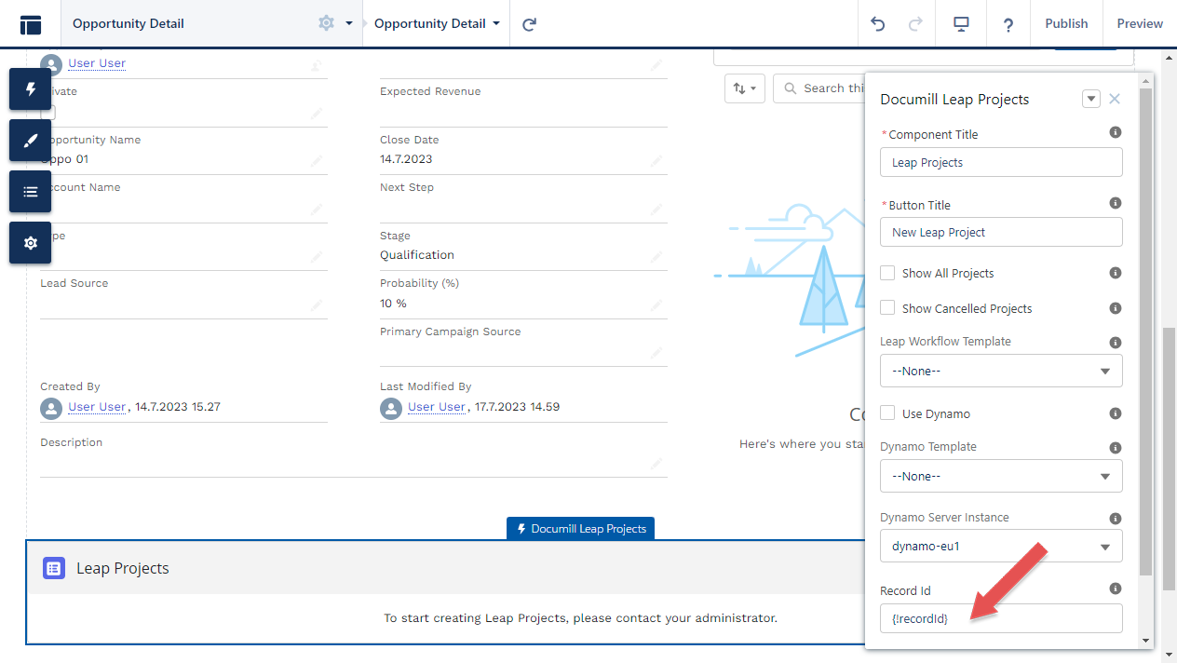Open the Leap Workflow Template dropdown
The height and width of the screenshot is (663, 1177).
tap(1001, 371)
